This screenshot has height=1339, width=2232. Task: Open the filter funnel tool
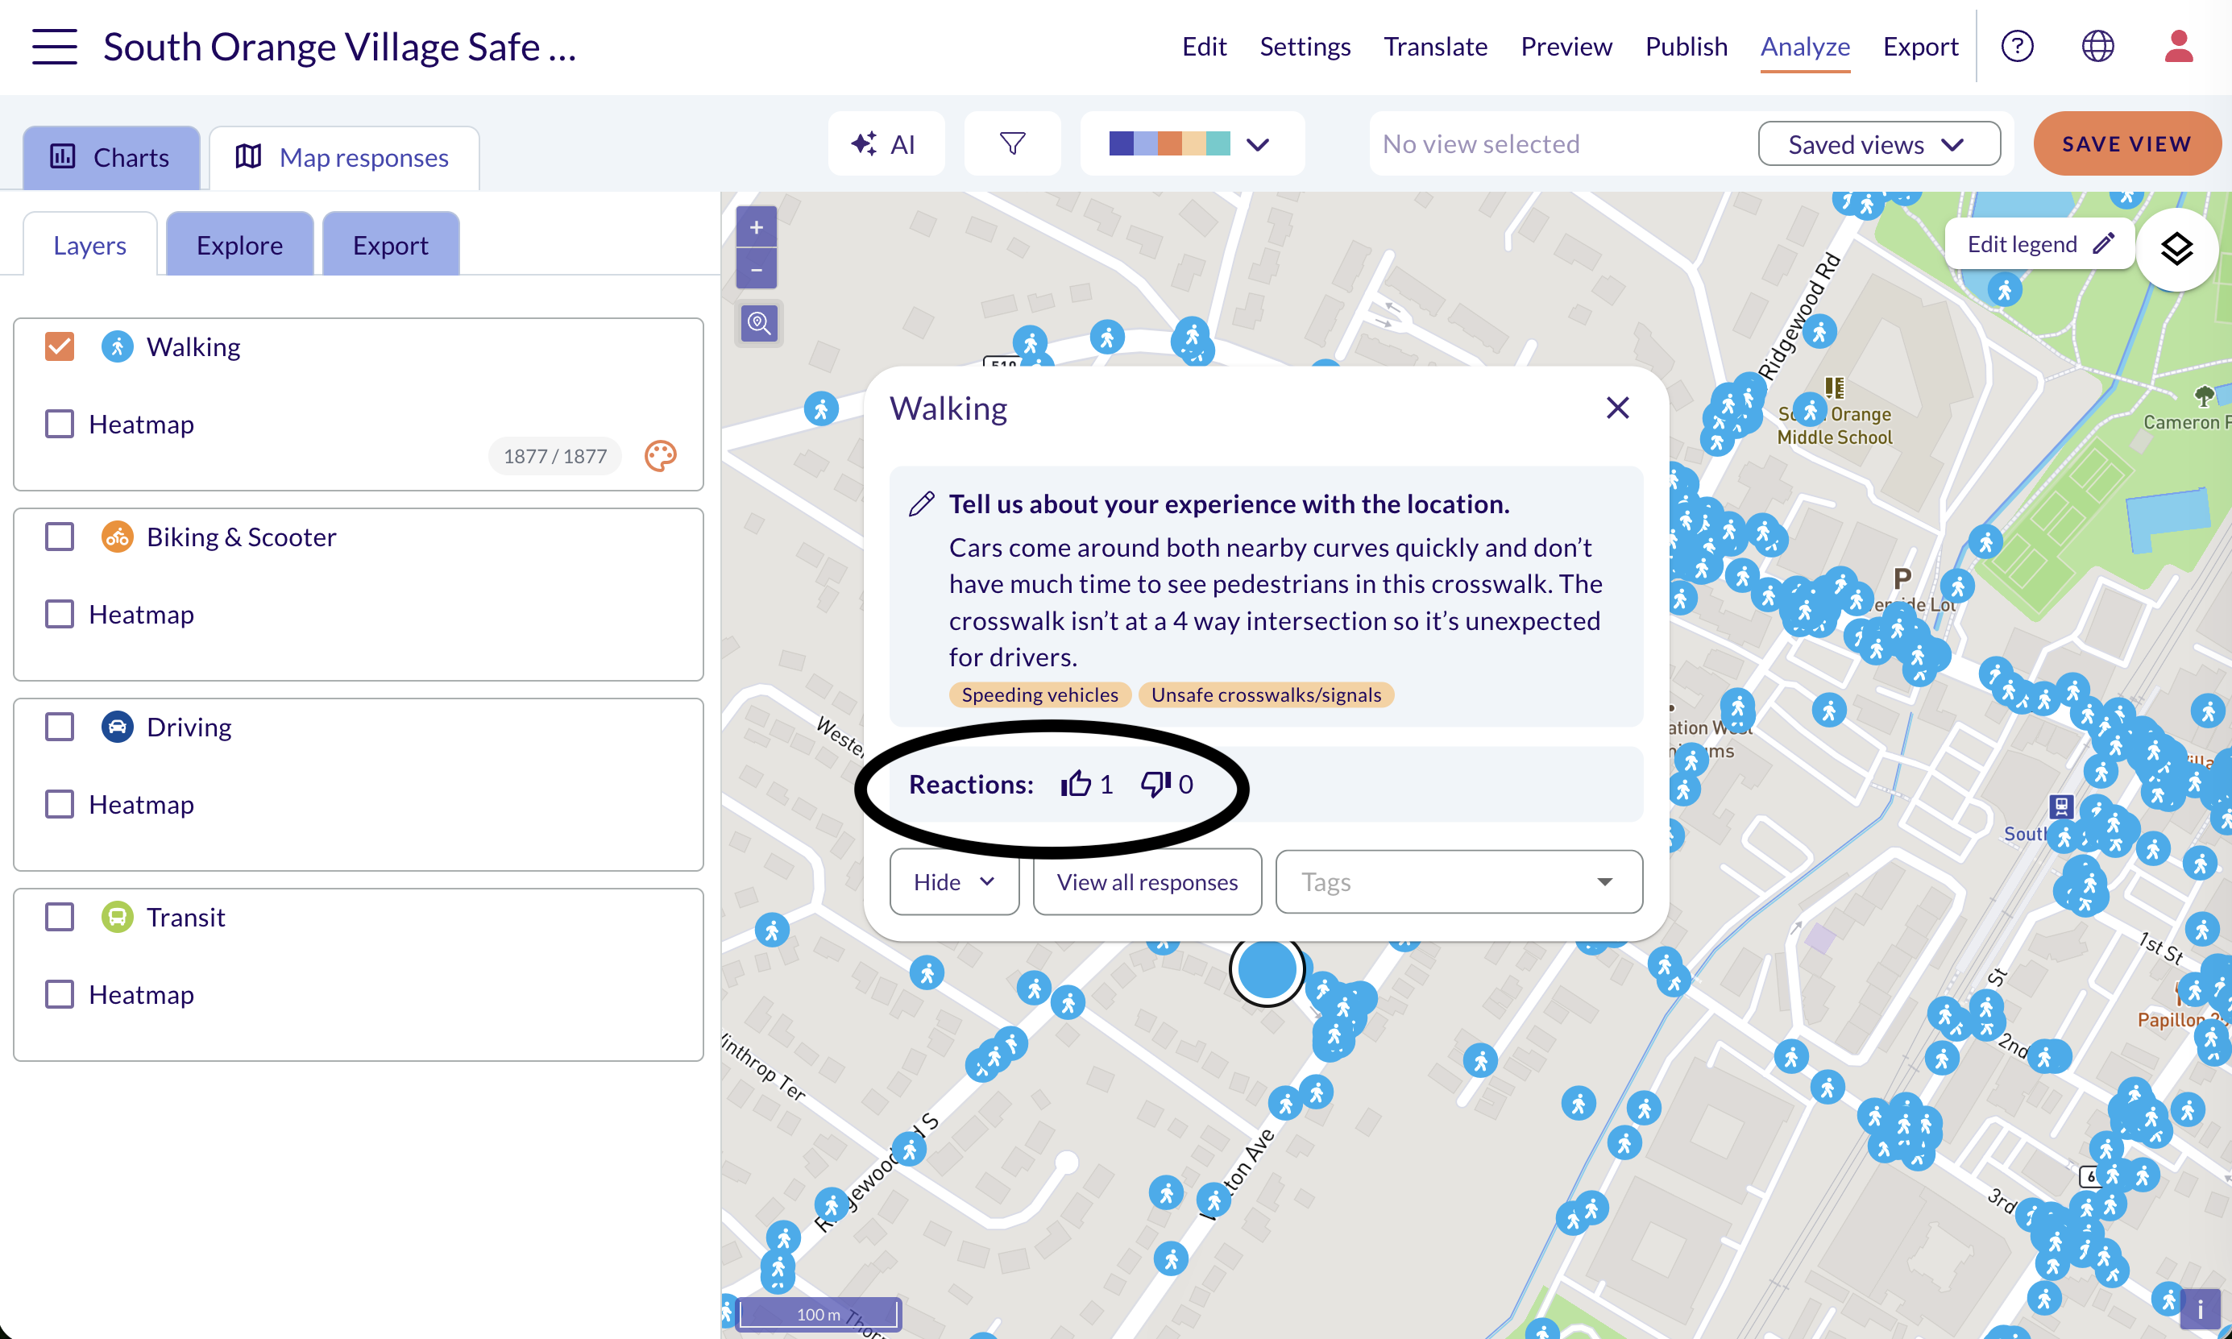[x=1012, y=143]
